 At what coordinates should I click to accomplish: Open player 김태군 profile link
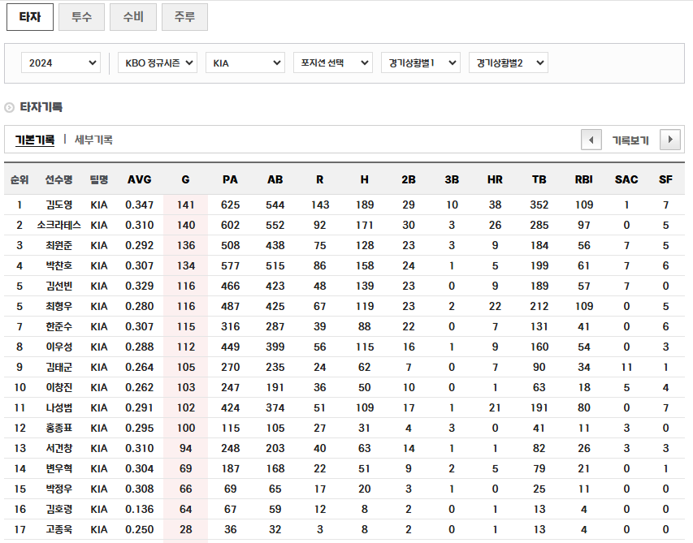[58, 368]
